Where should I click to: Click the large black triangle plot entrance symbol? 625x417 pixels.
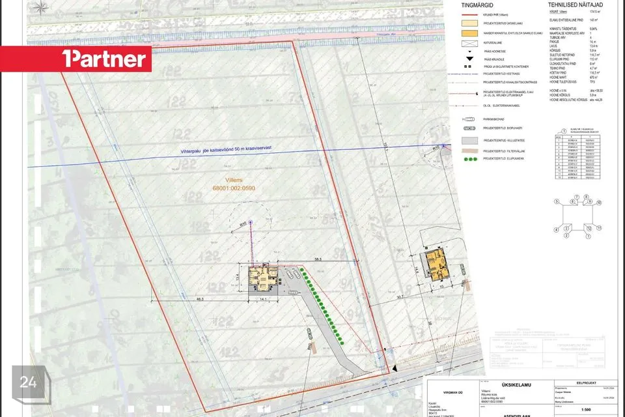click(469, 59)
